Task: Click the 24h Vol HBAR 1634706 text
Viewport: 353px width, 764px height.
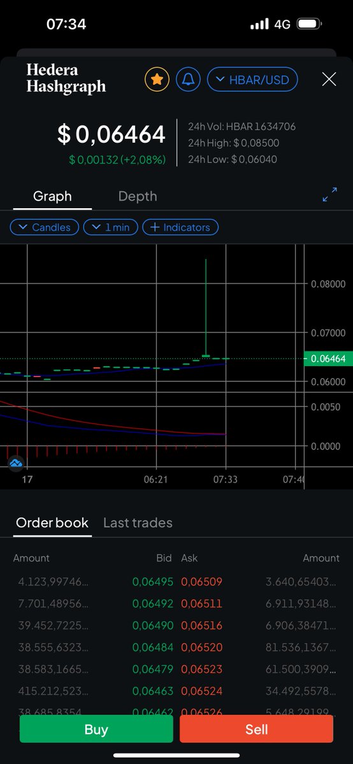Action: pyautogui.click(x=241, y=127)
